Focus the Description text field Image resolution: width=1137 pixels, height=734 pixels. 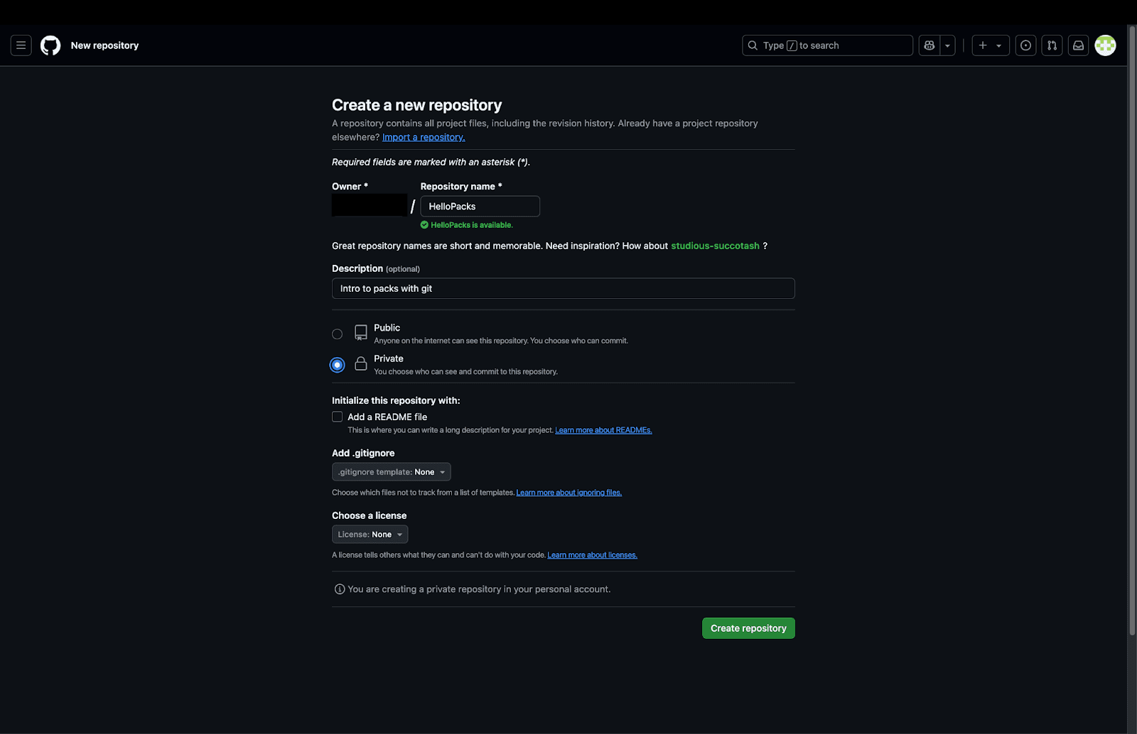pyautogui.click(x=563, y=289)
